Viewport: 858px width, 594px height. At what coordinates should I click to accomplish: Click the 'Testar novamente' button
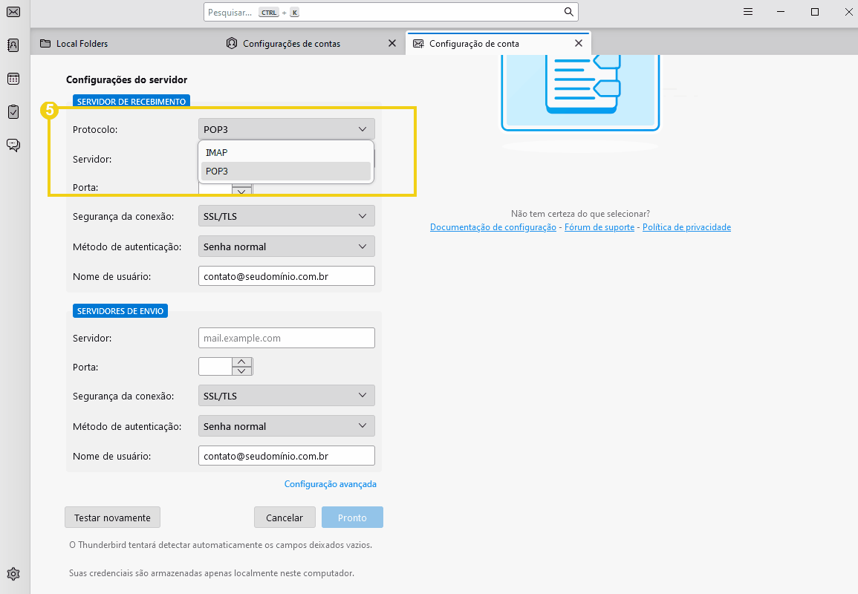coord(112,517)
